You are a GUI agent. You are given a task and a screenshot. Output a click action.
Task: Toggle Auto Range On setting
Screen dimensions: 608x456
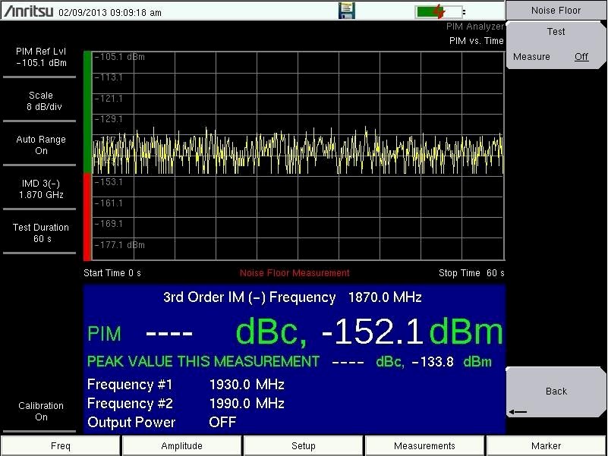point(41,145)
